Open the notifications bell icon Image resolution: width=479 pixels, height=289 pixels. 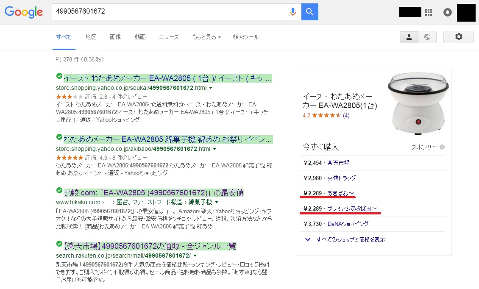click(x=448, y=12)
